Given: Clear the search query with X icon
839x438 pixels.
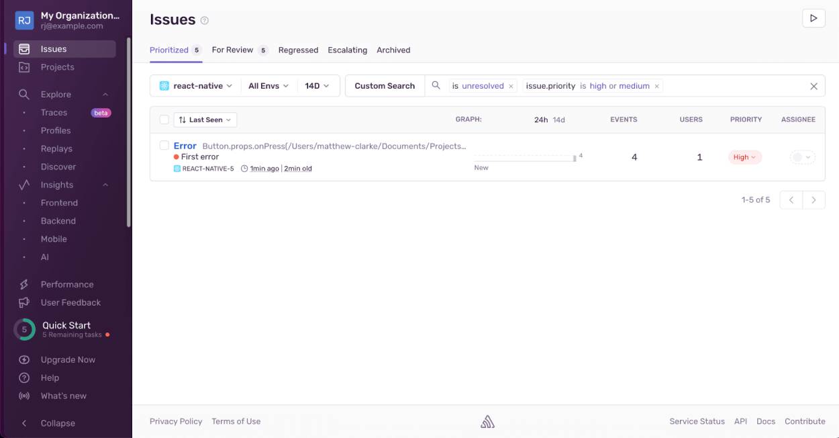Looking at the screenshot, I should 813,86.
